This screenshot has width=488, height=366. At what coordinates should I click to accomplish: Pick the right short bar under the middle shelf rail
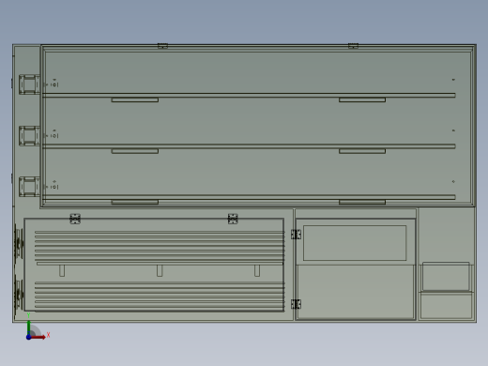pos(362,151)
